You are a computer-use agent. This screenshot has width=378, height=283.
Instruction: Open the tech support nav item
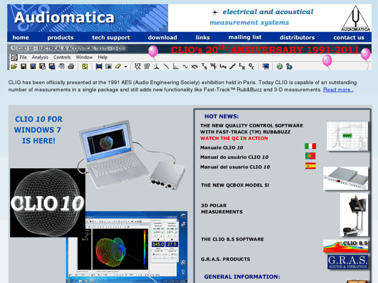pos(111,37)
